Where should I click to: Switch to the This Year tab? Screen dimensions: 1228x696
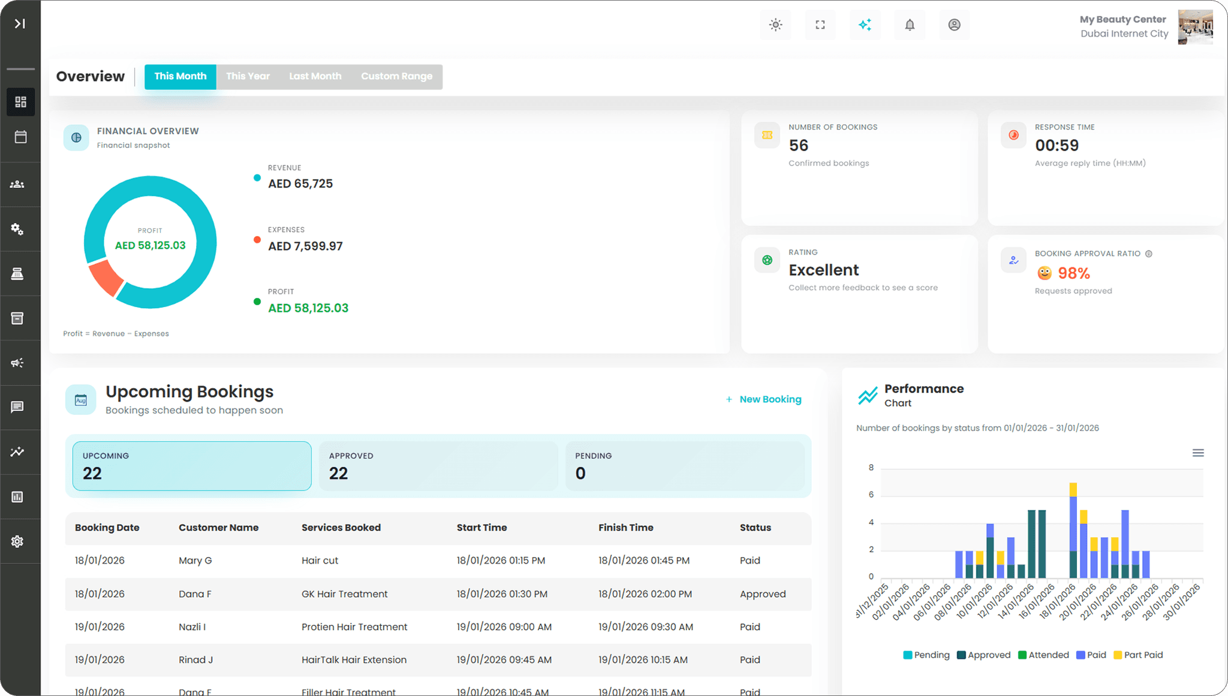pyautogui.click(x=248, y=76)
